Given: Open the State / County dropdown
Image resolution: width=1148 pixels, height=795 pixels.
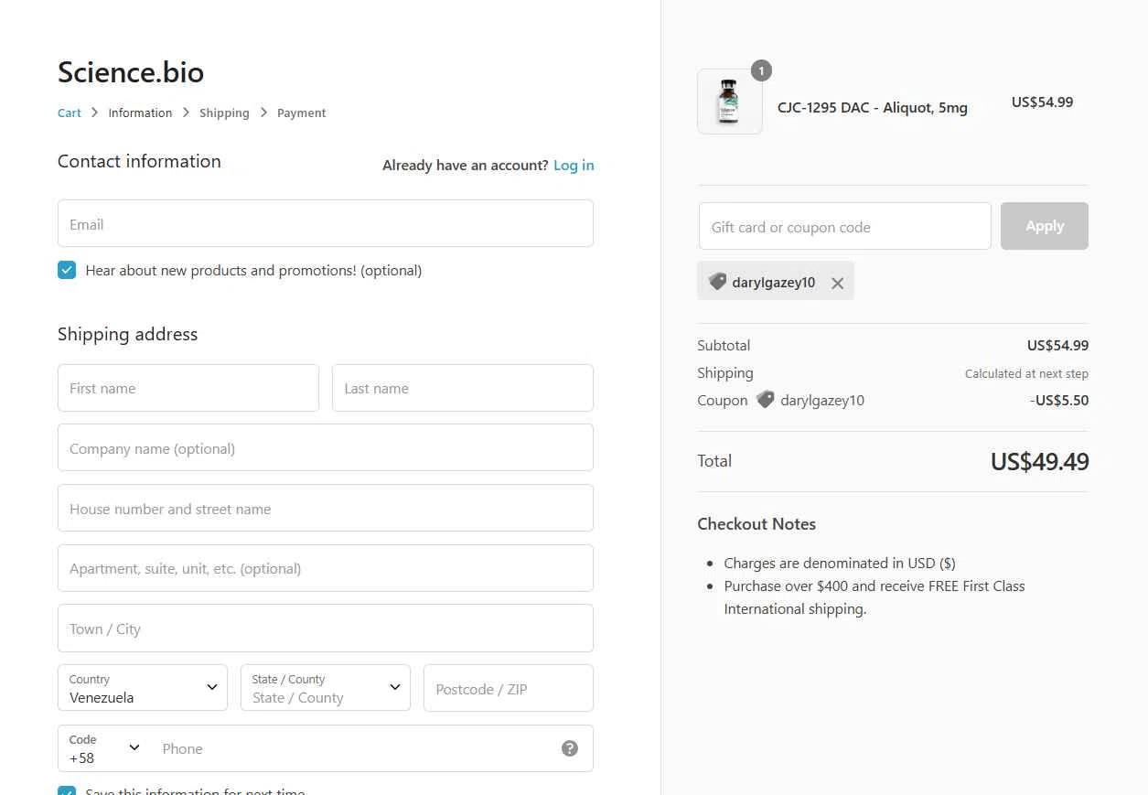Looking at the screenshot, I should (326, 688).
